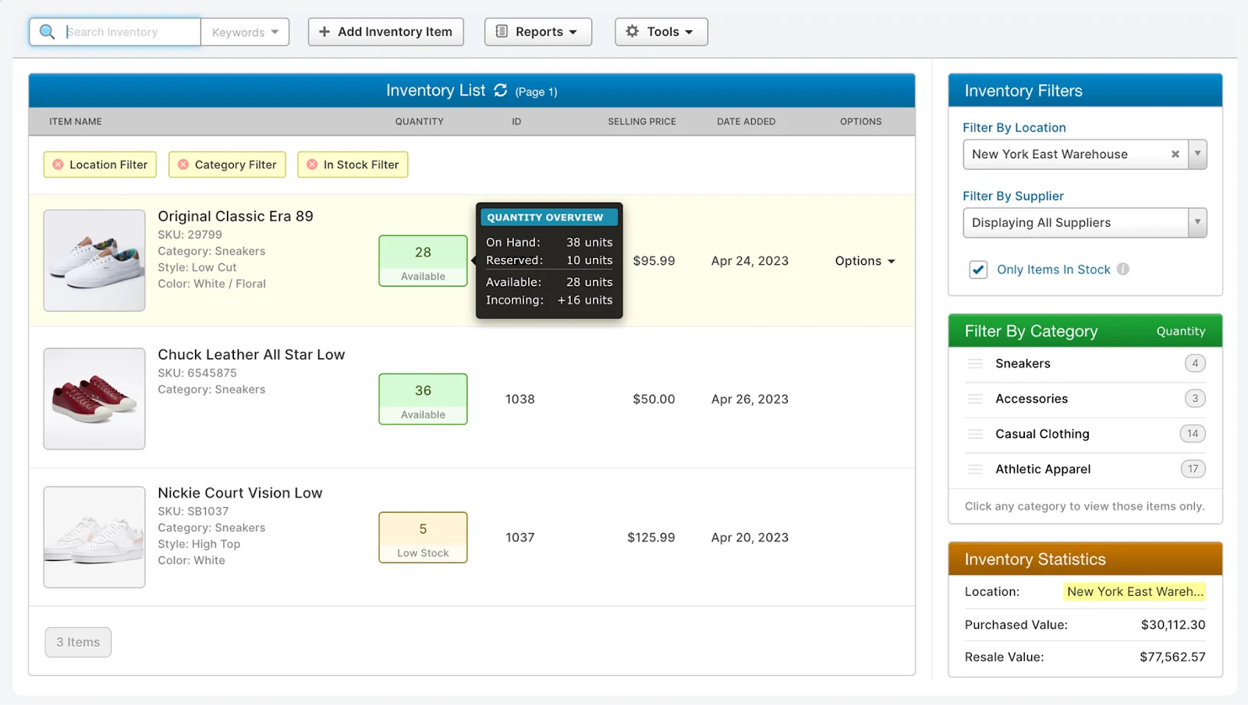
Task: Click the $95.99 selling price
Action: (654, 261)
